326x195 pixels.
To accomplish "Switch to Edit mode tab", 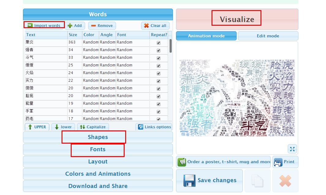I will pyautogui.click(x=268, y=36).
